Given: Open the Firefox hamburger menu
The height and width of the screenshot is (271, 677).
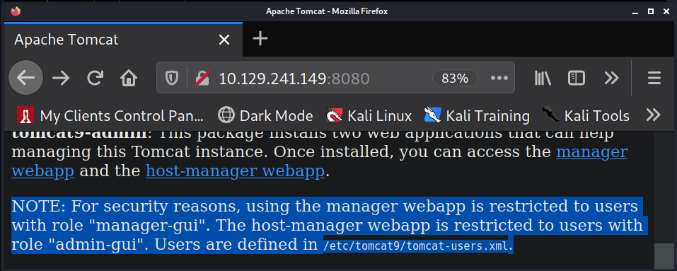Looking at the screenshot, I should click(654, 78).
